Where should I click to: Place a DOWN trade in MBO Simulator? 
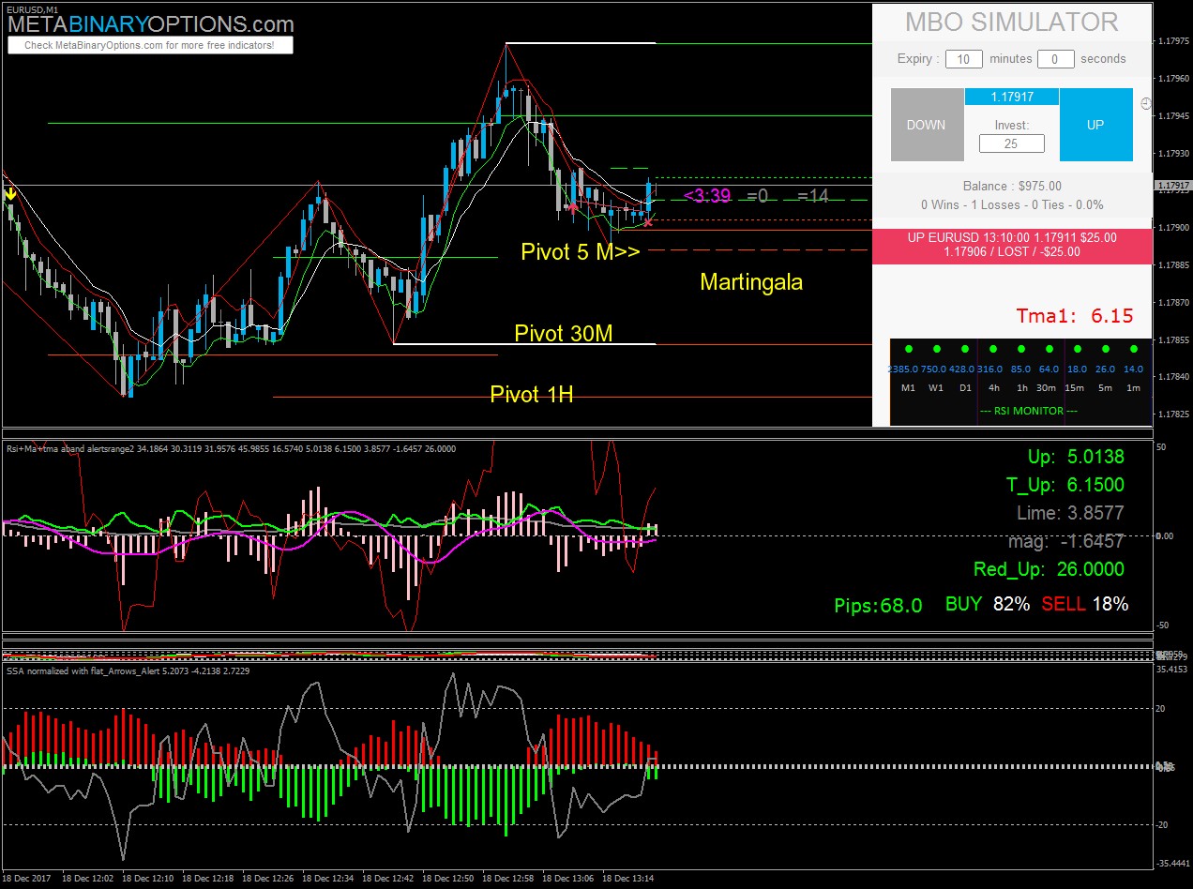(927, 125)
